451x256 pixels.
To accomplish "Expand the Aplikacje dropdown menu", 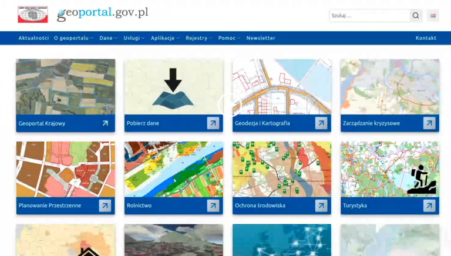I will click(x=165, y=38).
